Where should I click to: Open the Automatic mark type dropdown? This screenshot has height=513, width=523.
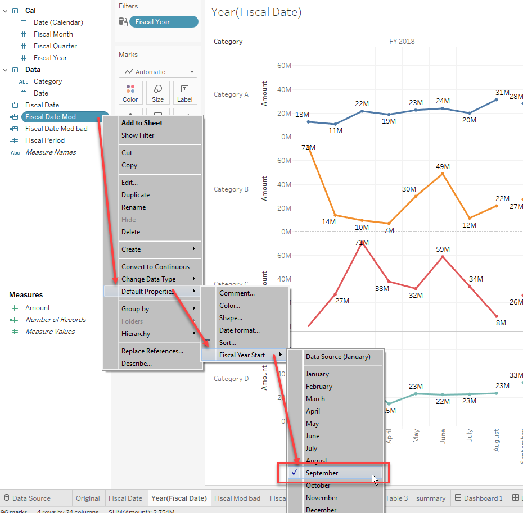pyautogui.click(x=191, y=72)
